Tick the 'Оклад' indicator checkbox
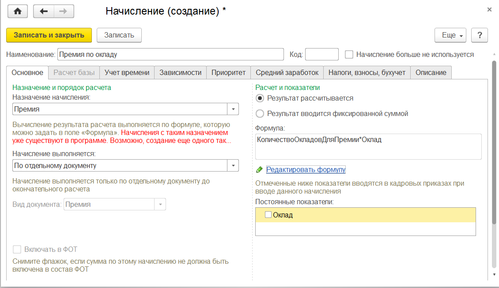This screenshot has height=288, width=499. [x=268, y=215]
